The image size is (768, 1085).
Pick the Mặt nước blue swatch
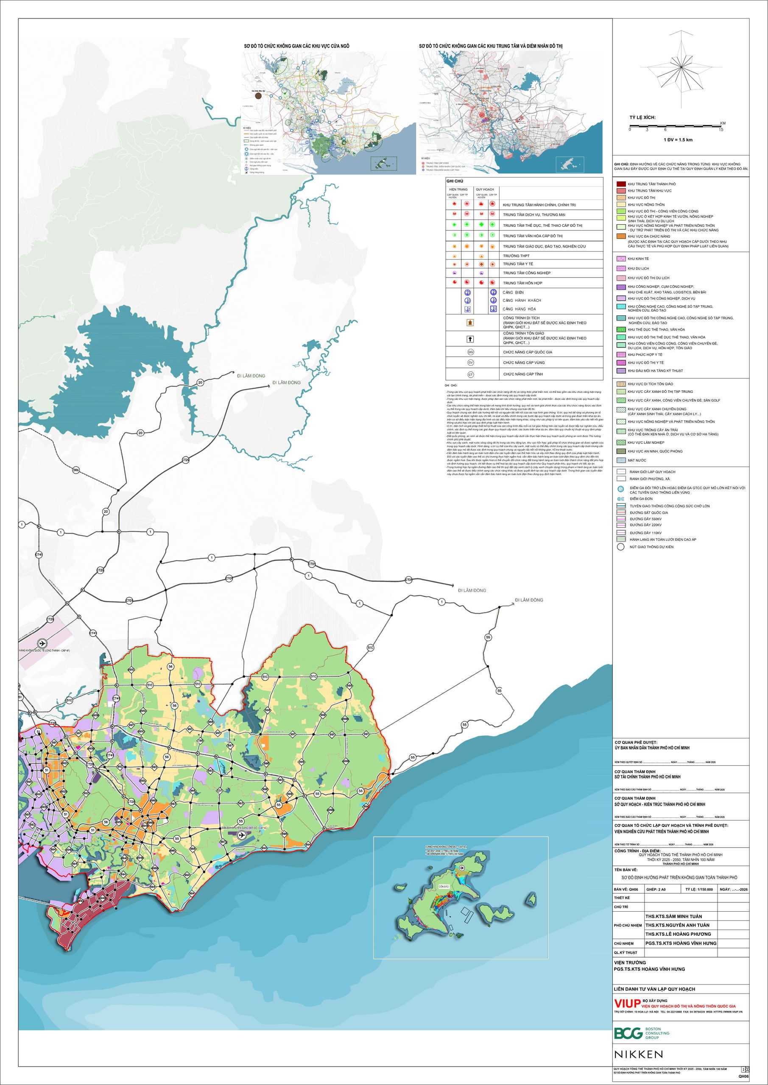pos(621,460)
